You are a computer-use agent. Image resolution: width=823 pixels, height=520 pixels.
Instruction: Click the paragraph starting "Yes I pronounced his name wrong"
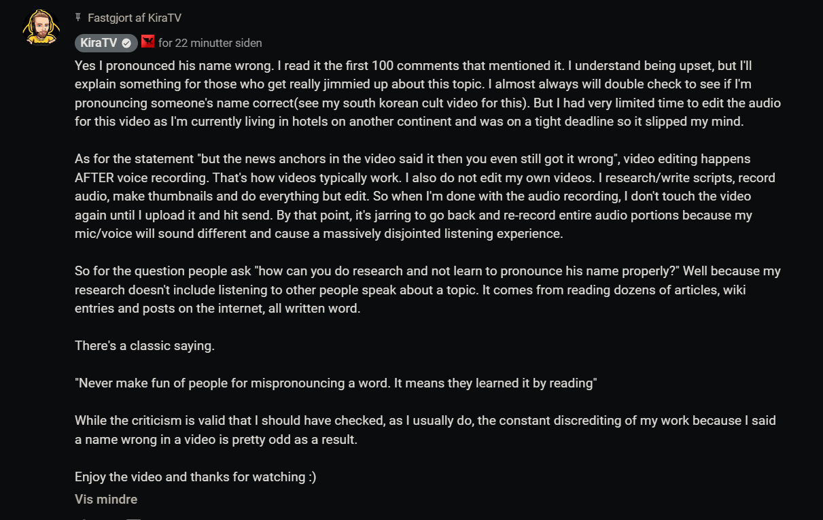pos(427,94)
